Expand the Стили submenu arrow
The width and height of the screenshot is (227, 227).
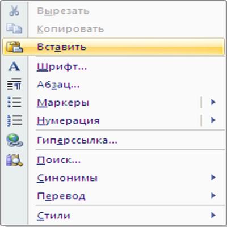tap(213, 215)
